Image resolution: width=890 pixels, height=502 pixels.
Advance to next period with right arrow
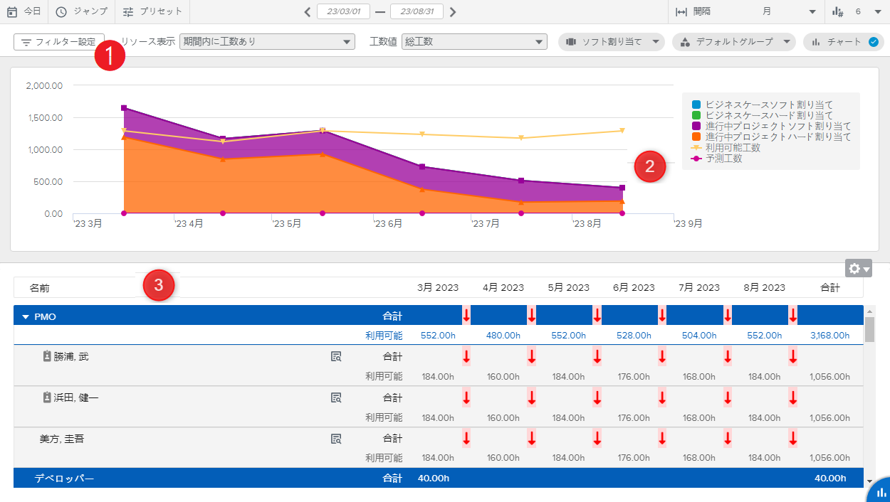tap(453, 12)
